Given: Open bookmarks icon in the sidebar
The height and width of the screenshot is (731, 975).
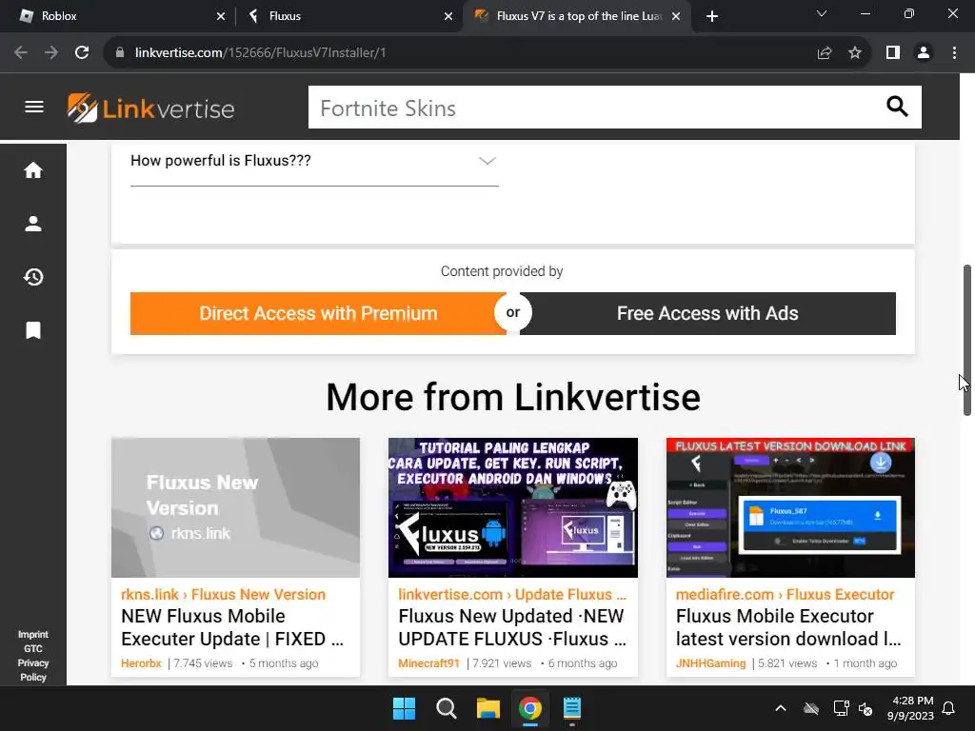Looking at the screenshot, I should click(33, 330).
